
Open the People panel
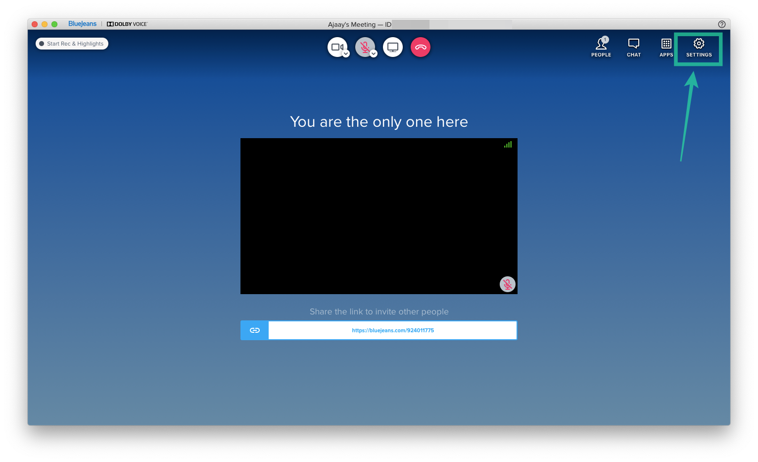(601, 48)
